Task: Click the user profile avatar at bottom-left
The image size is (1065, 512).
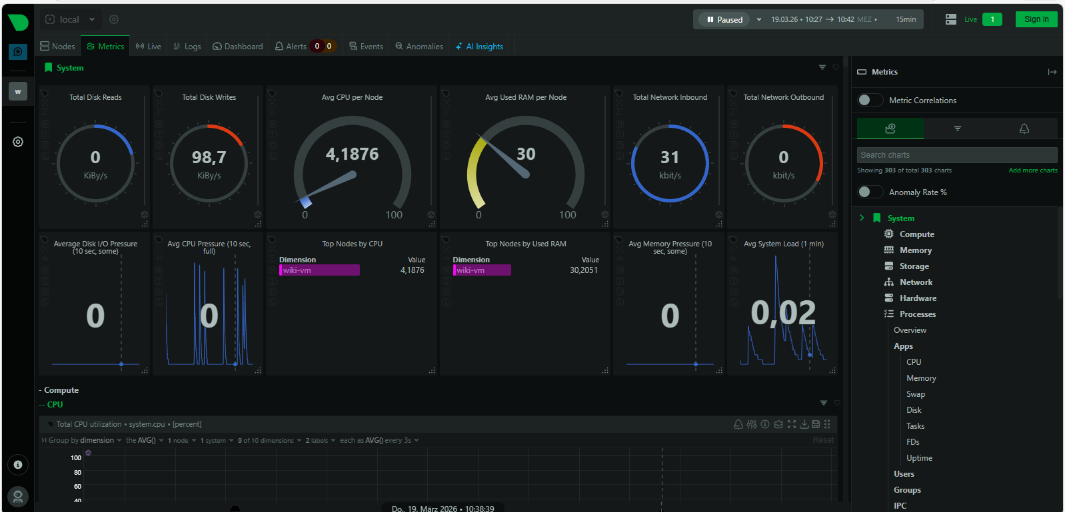Action: pos(18,496)
